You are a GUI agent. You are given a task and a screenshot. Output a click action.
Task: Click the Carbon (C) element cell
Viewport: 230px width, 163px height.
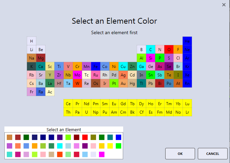click(x=151, y=50)
